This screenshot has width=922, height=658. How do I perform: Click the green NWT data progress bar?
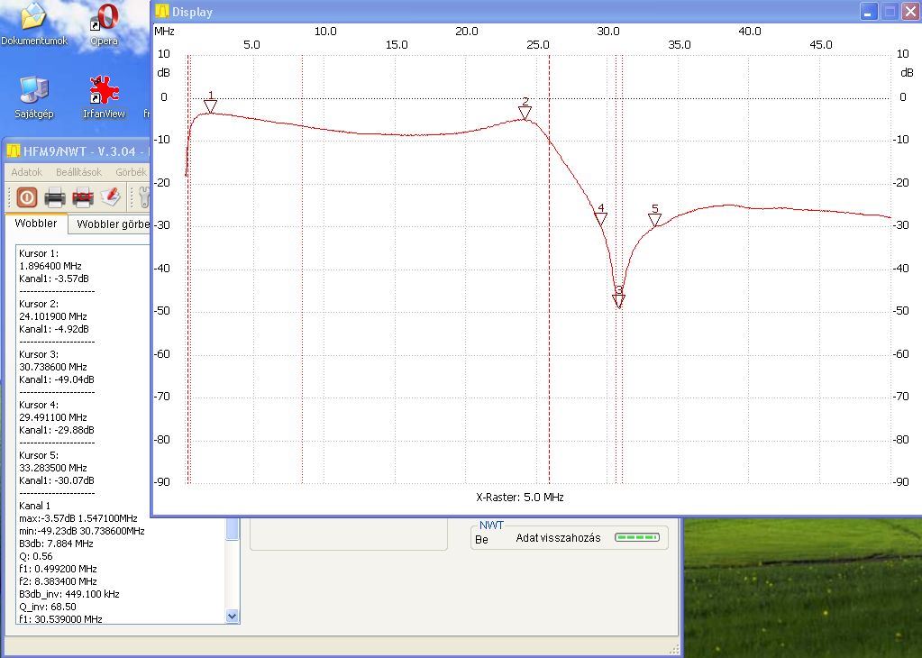click(636, 537)
